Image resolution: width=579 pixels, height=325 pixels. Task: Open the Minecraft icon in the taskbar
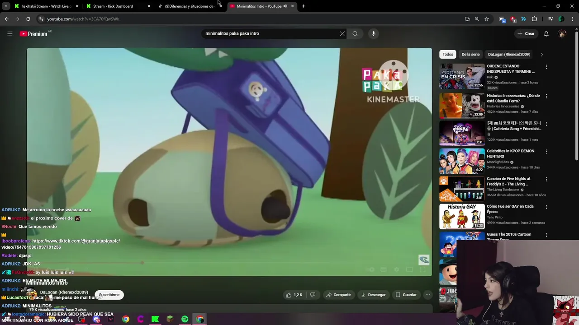tap(170, 319)
